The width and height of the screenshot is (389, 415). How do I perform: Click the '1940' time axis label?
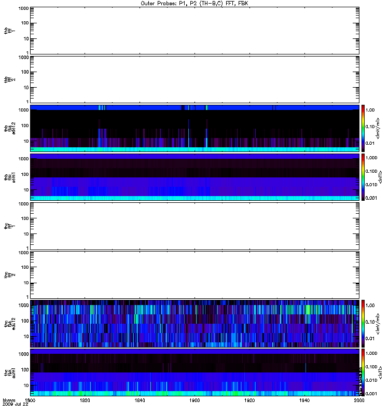pos(304,400)
